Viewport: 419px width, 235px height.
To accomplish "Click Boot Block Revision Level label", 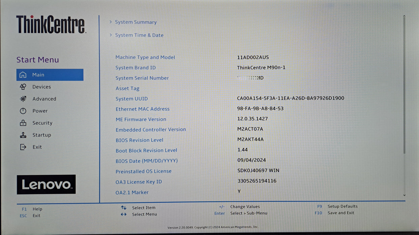I will point(146,151).
